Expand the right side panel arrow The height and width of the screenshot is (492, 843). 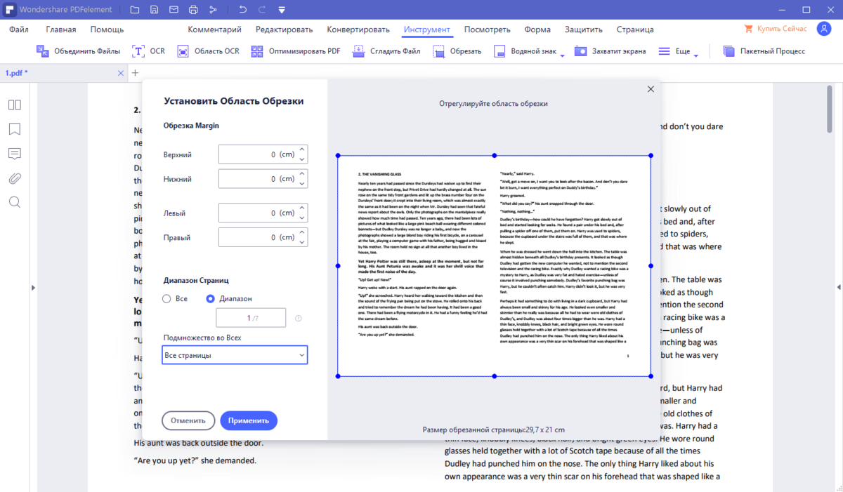(837, 287)
